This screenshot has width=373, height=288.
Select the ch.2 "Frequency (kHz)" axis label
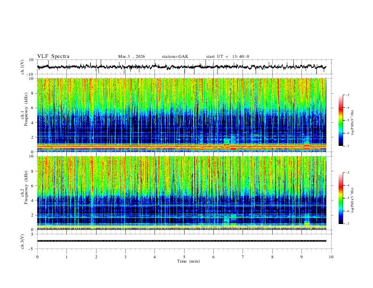coord(25,187)
